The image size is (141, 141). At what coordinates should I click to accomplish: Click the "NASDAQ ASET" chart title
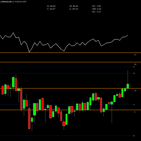(x=20, y=2)
